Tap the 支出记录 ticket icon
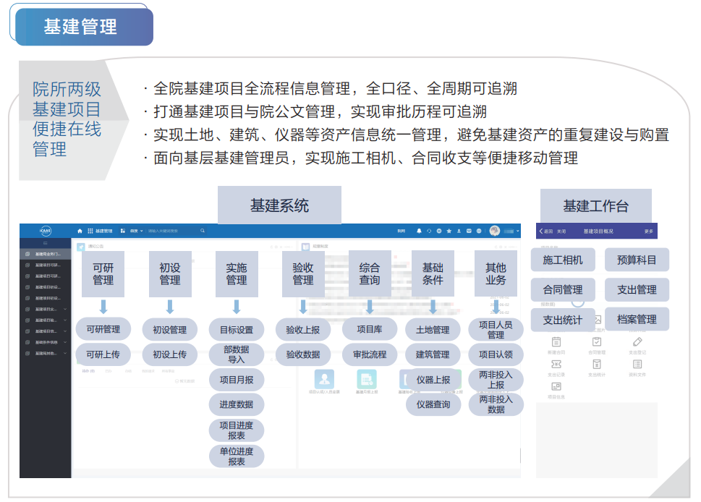The width and height of the screenshot is (701, 502). click(556, 365)
